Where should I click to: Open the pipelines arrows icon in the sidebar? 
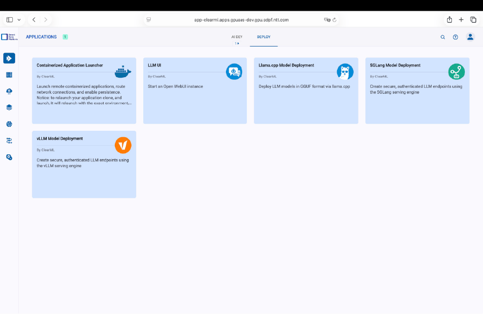pos(9,140)
